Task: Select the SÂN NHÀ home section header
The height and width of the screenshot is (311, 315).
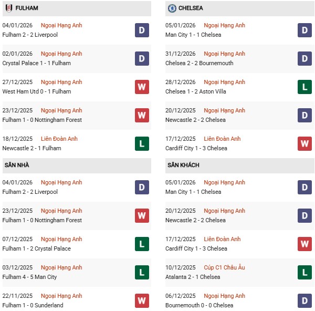Action: pos(17,165)
